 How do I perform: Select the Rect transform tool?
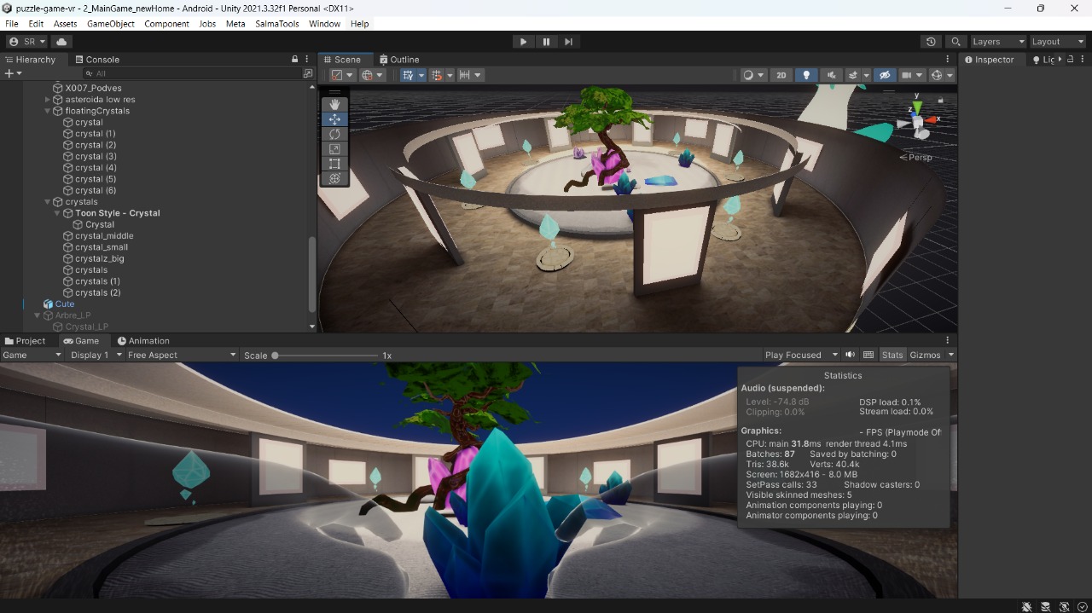[x=334, y=164]
